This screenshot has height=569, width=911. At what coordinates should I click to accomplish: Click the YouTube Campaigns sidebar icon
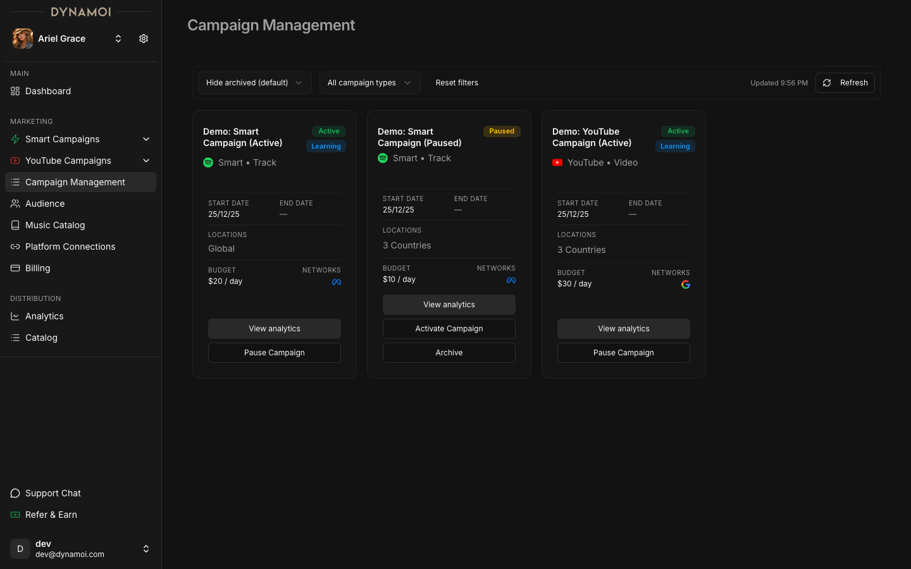(15, 161)
